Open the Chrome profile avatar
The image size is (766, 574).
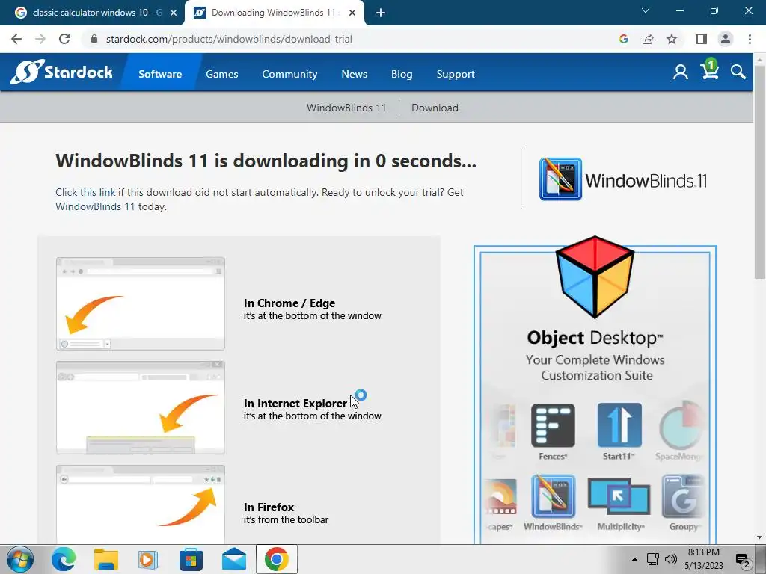[726, 39]
